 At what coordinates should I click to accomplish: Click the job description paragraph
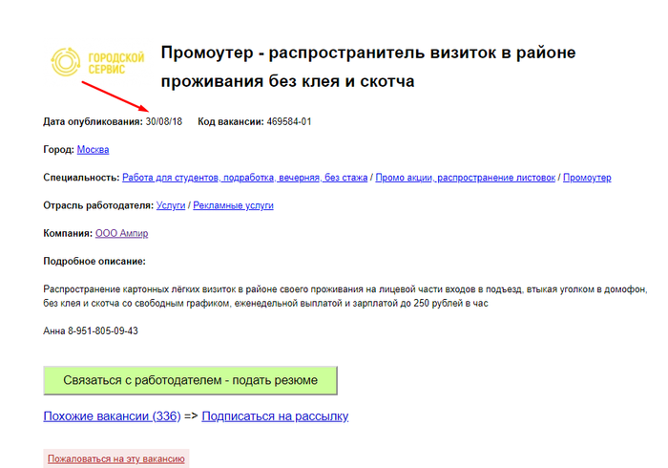pyautogui.click(x=344, y=295)
